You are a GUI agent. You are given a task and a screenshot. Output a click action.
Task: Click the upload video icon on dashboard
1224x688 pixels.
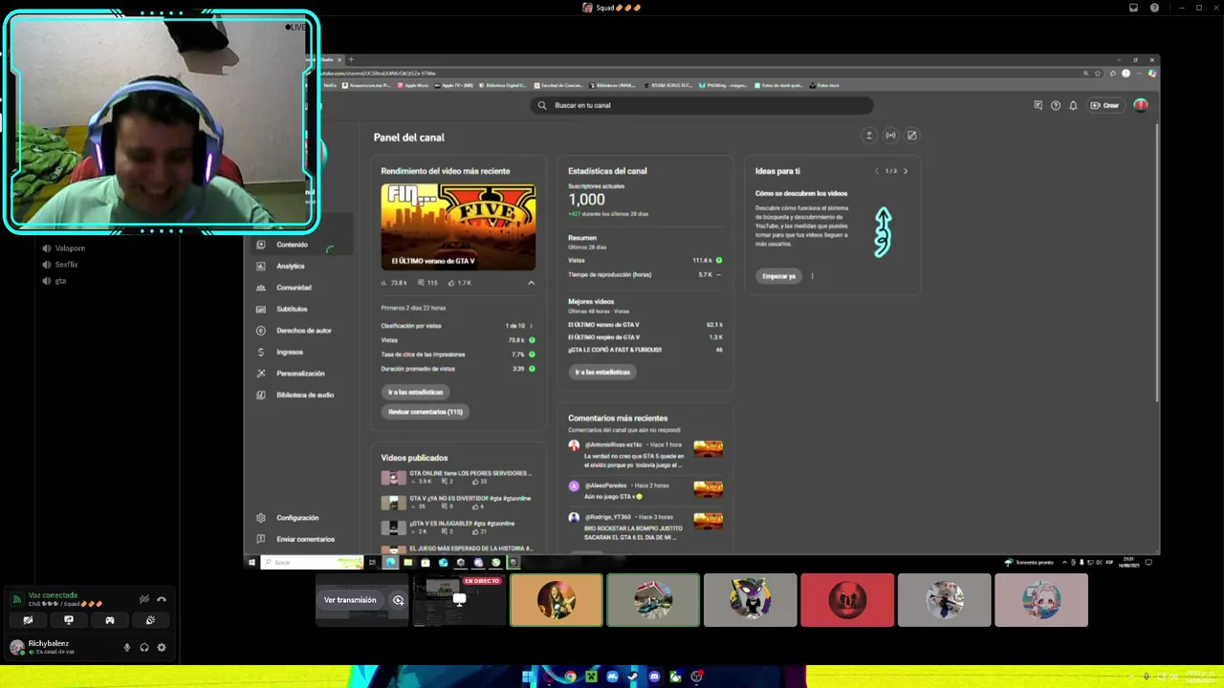[869, 136]
